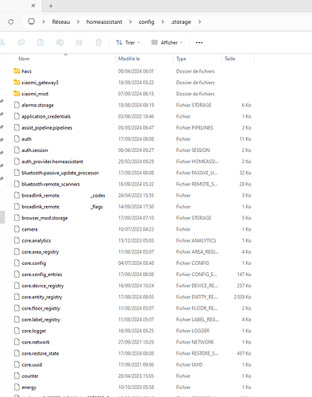This screenshot has width=312, height=397.
Task: Open the Afficher view dropdown
Action: [167, 42]
